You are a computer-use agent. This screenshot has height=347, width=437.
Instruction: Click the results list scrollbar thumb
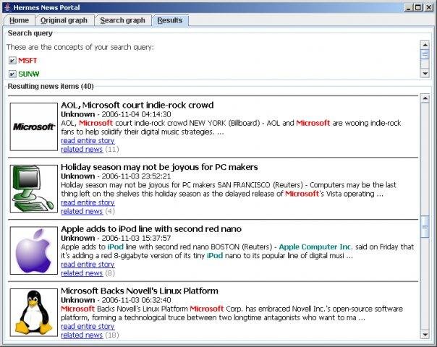pyautogui.click(x=425, y=227)
